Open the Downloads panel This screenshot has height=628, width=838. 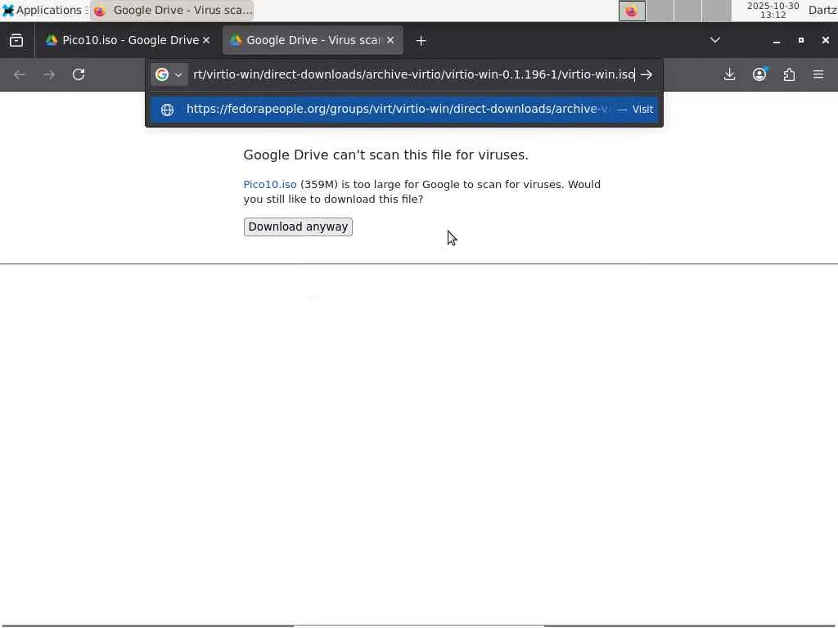(x=729, y=74)
